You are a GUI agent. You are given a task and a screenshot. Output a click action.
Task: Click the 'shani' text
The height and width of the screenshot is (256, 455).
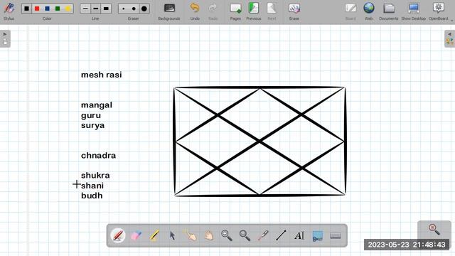(92, 186)
